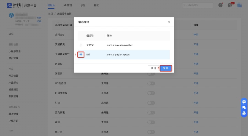The width and height of the screenshot is (248, 136).
Task: Open 开发设置 in the sidebar
Action: tap(14, 76)
